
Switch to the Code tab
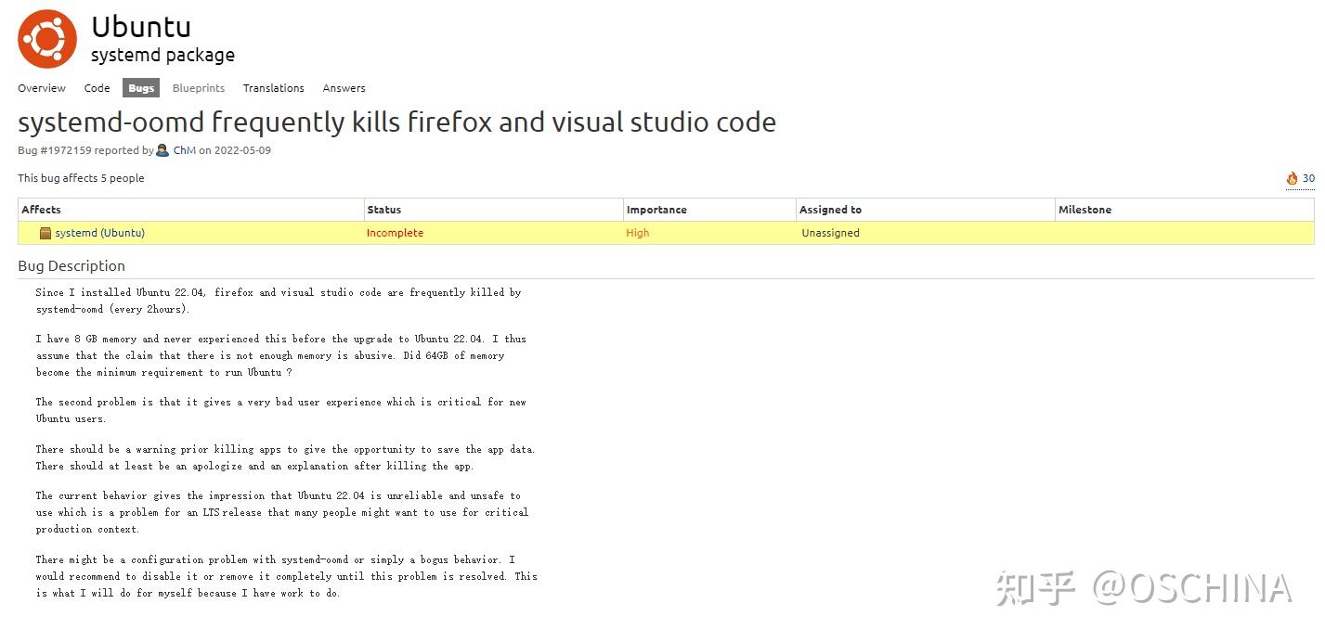(97, 88)
